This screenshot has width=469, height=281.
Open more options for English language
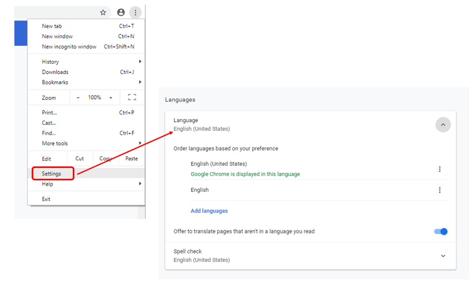(x=439, y=190)
